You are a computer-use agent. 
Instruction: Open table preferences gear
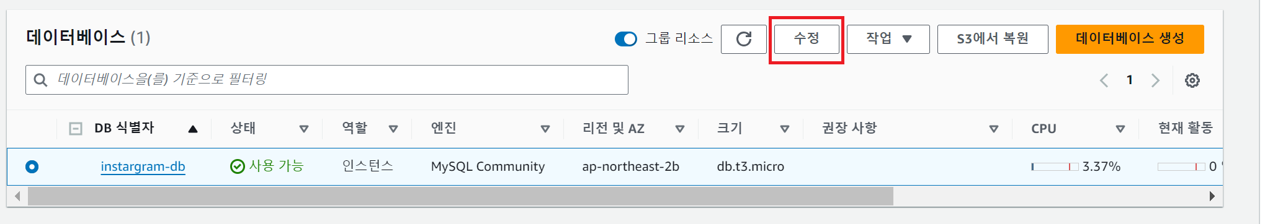(1192, 80)
